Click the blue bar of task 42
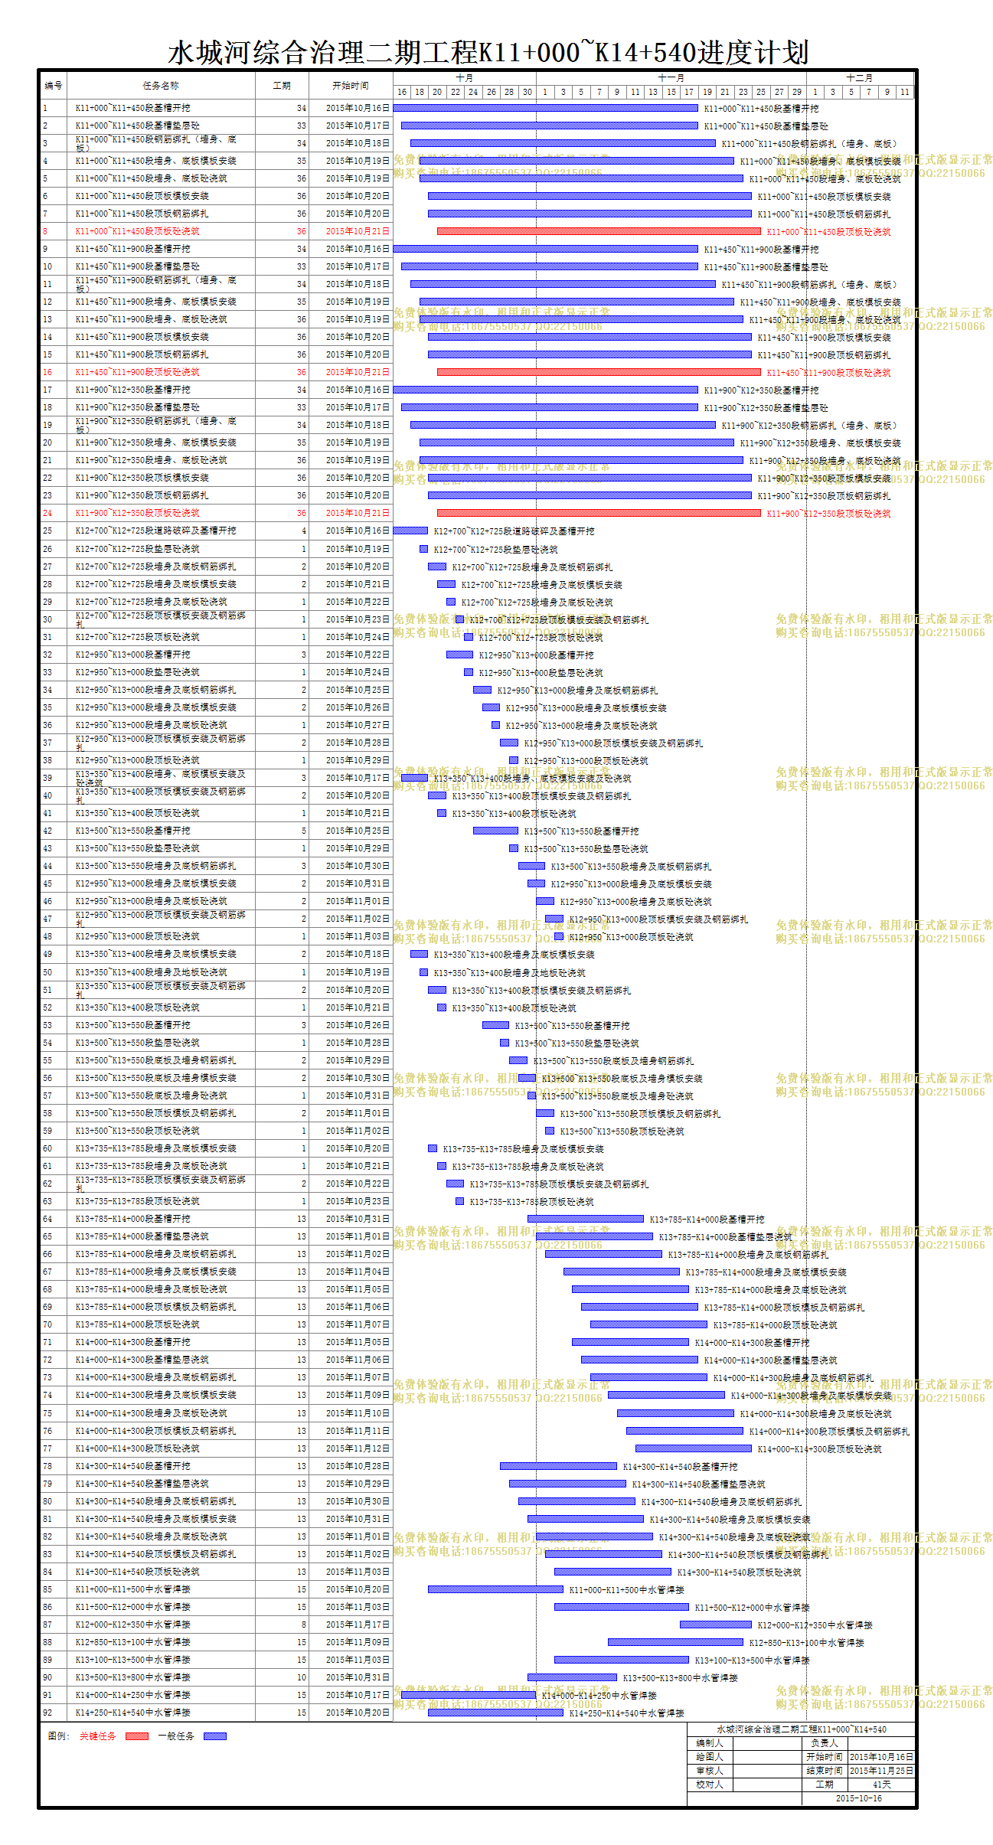Screen dimensions: 993x1845 coord(495,831)
